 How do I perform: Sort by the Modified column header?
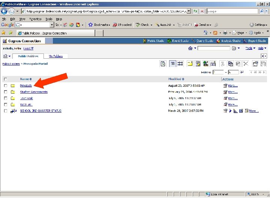[176, 79]
